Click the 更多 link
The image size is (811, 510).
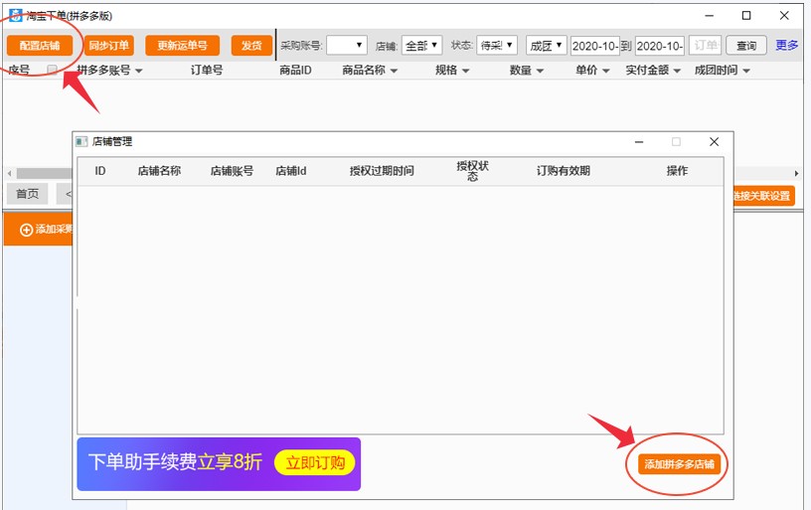coord(787,45)
